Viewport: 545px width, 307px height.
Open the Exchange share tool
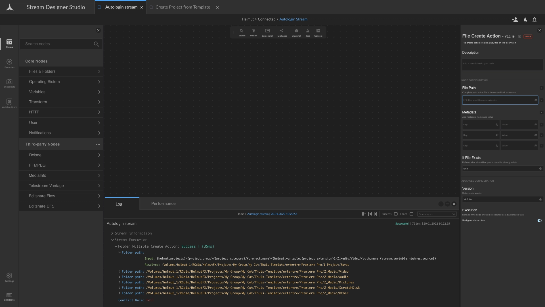(282, 32)
